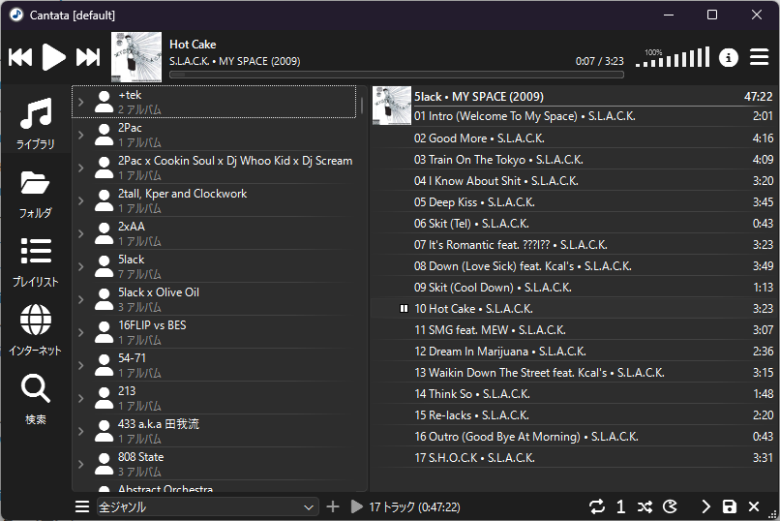Click the small play icon in the status bar

point(357,507)
